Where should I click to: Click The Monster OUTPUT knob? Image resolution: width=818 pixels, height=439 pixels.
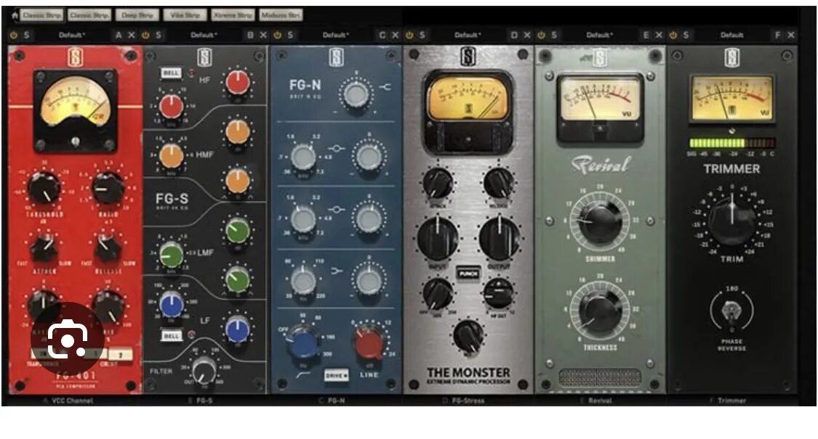499,239
